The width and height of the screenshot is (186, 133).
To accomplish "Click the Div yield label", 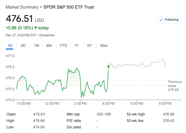I will 73,127.
